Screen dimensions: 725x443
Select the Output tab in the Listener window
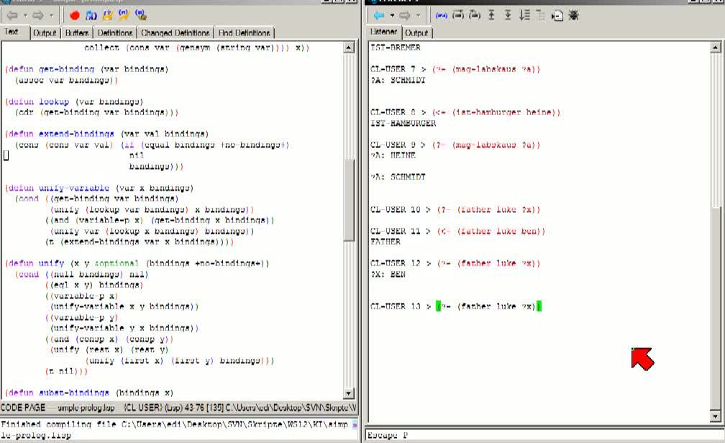tap(416, 33)
